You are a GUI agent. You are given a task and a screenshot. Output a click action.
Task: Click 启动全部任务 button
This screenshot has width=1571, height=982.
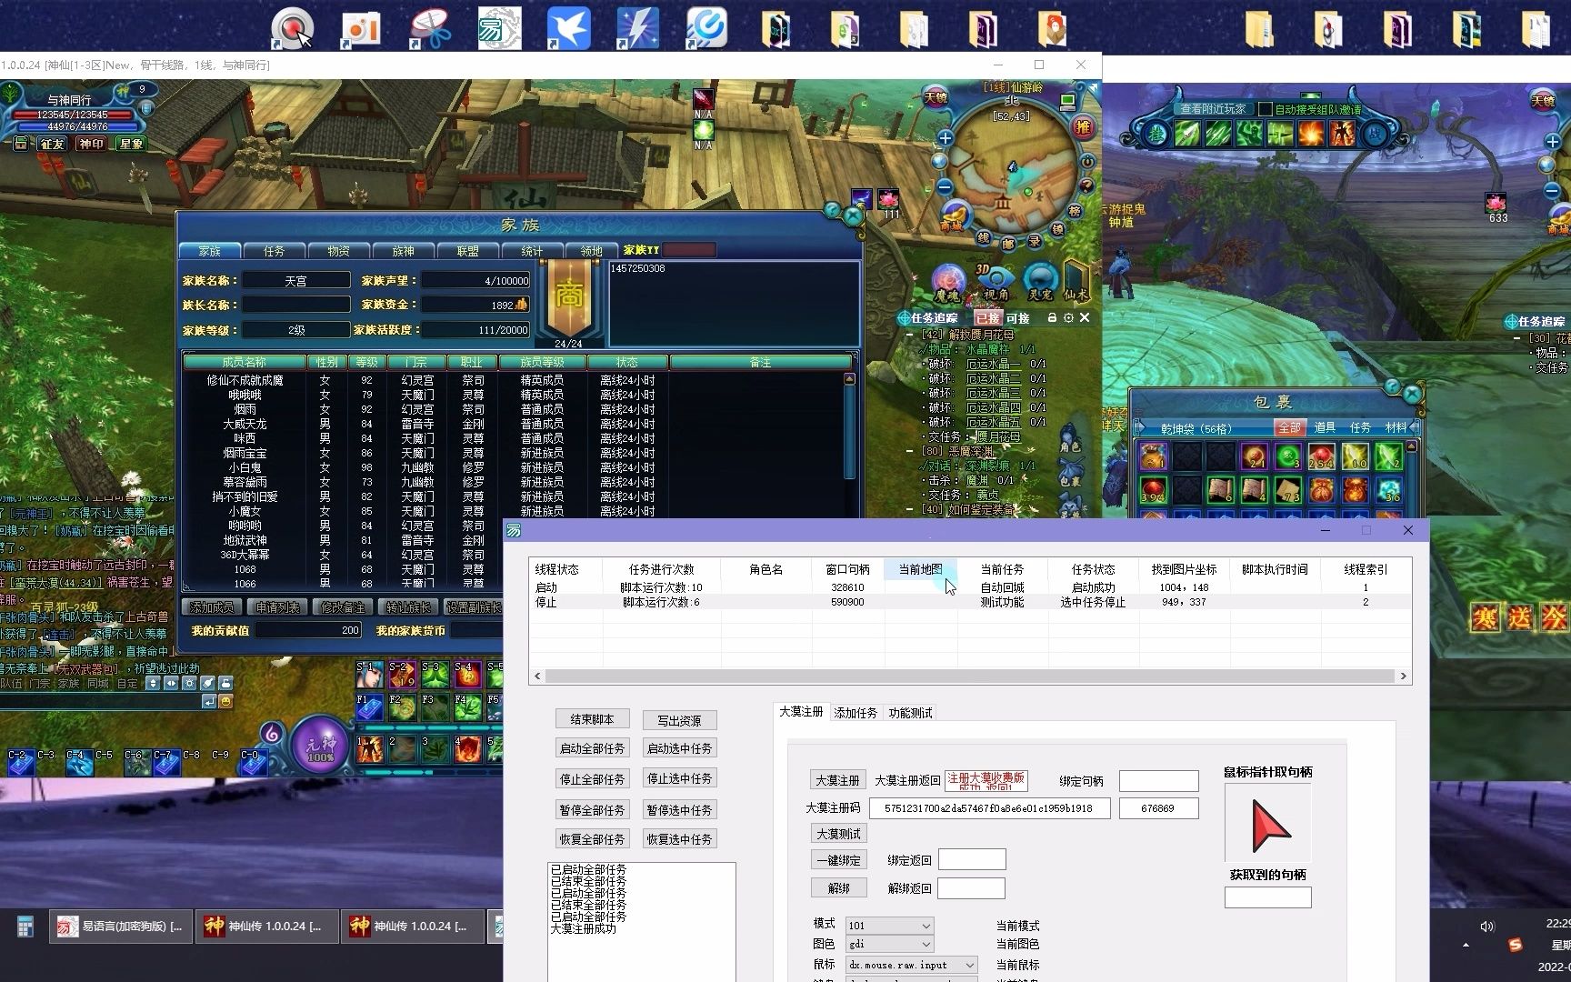tap(592, 748)
